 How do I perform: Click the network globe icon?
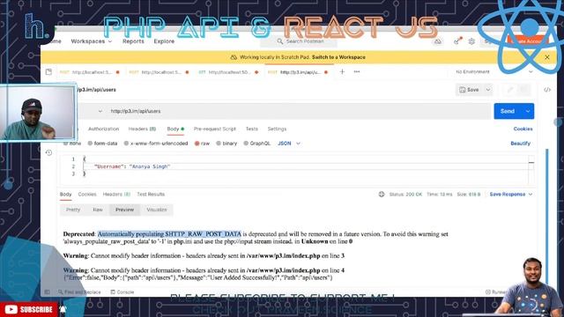[382, 195]
